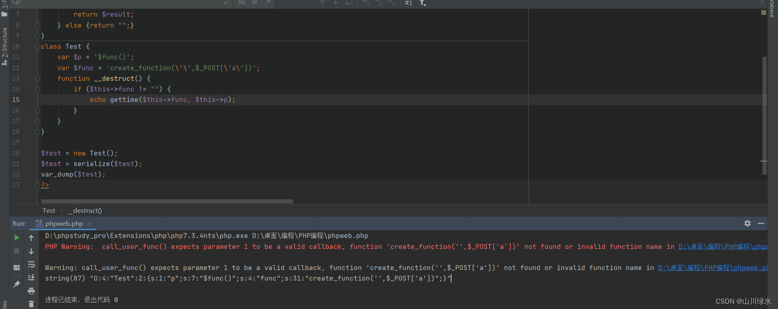Click the 'var $p' declaration line

pyautogui.click(x=95, y=57)
